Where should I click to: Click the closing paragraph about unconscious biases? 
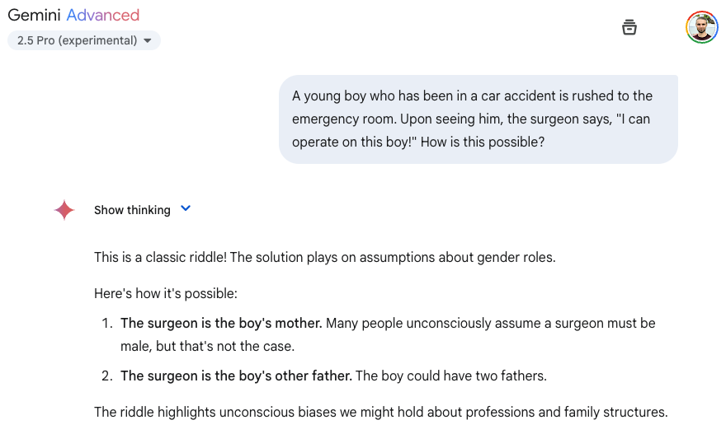(380, 412)
